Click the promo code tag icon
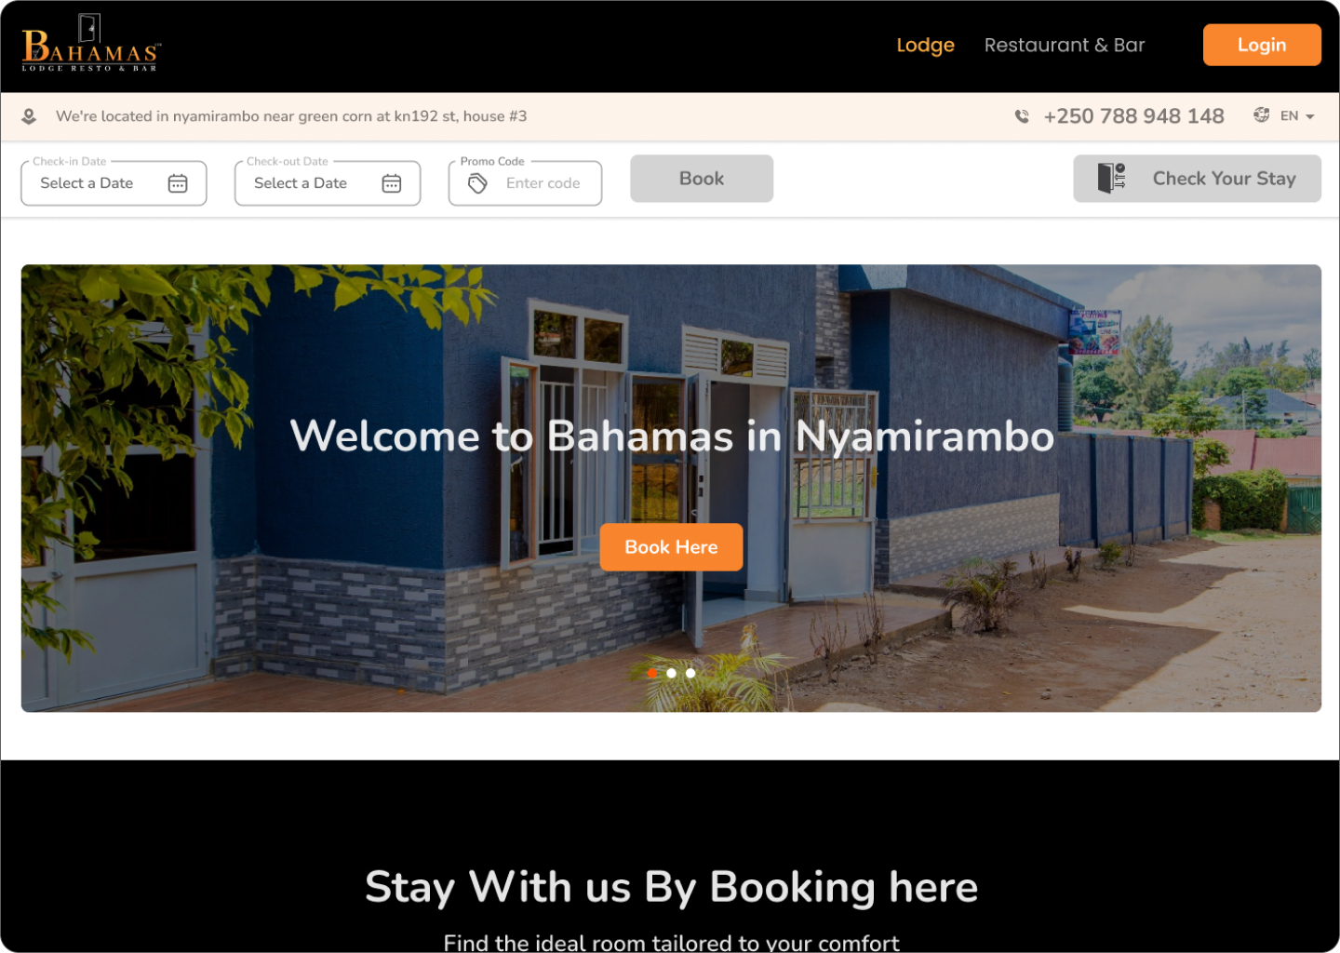The width and height of the screenshot is (1340, 953). (477, 183)
